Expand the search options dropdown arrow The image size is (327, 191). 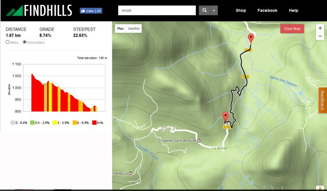tap(214, 11)
